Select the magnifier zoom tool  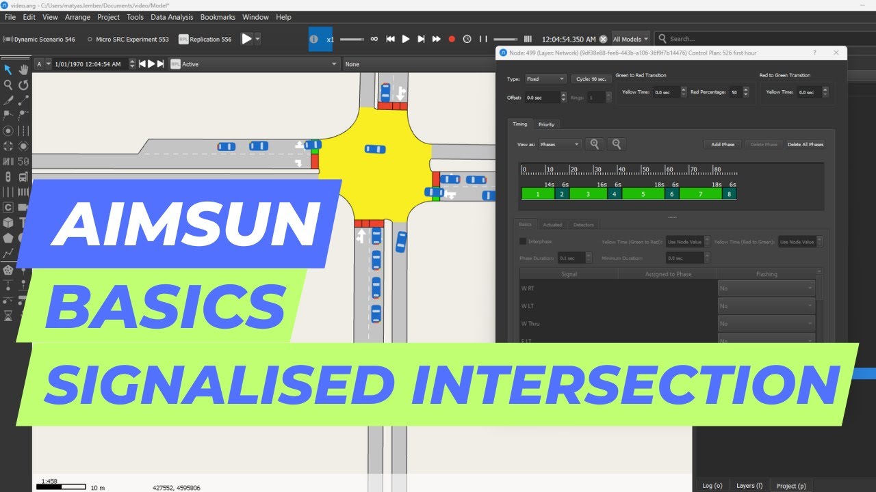8,85
